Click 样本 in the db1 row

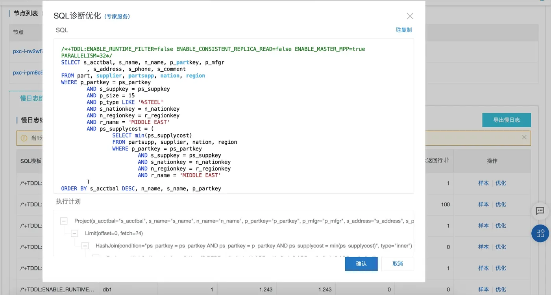(x=483, y=289)
